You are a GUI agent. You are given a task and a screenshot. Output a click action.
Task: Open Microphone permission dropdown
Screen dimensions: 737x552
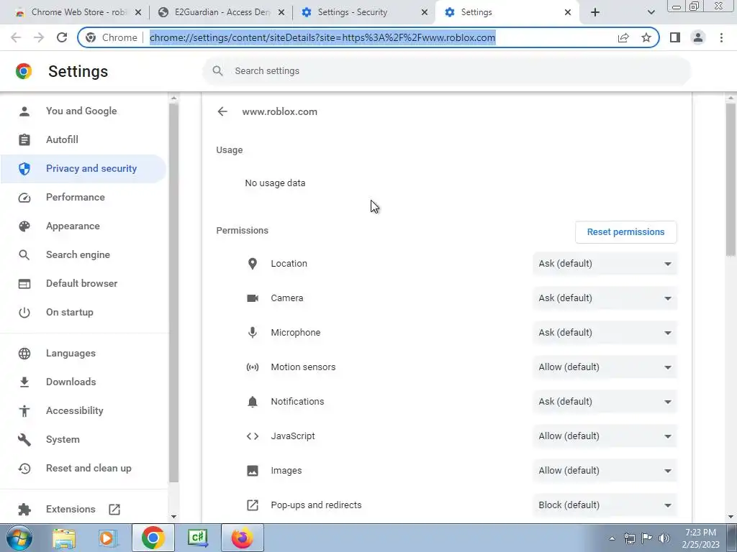605,332
